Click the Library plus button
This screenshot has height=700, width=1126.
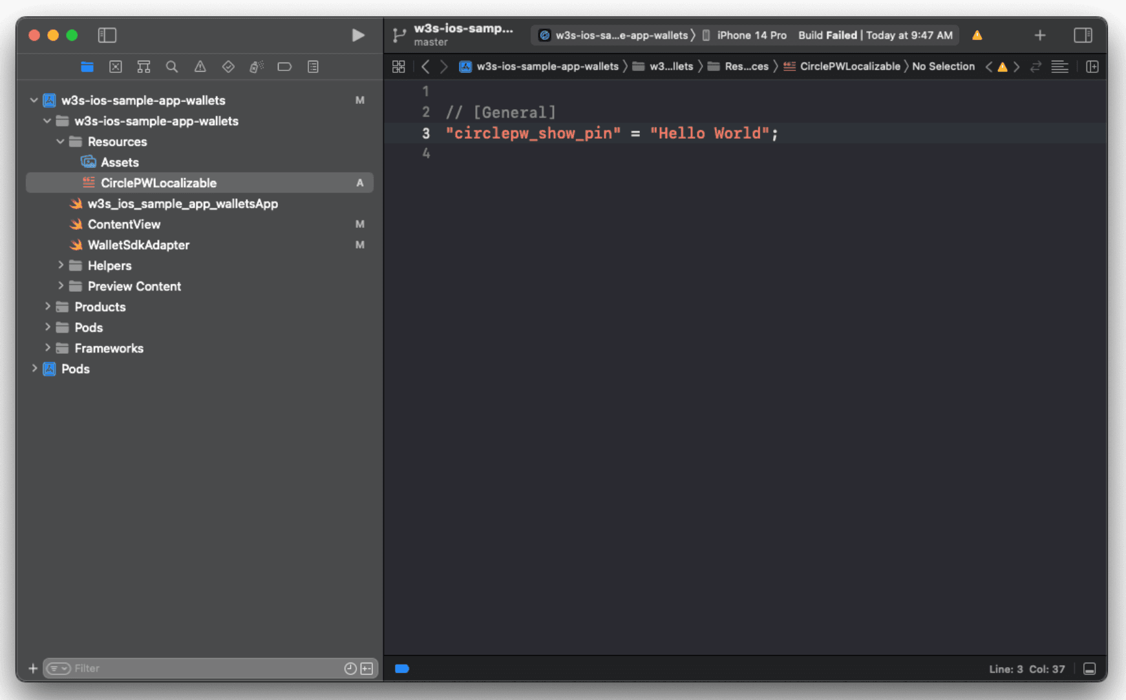(x=1039, y=35)
